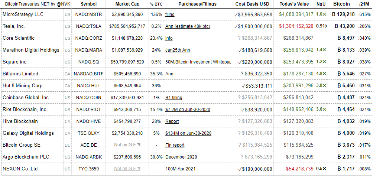The image size is (373, 176).
Task: Click Core Scientific's 'info' link
Action: pyautogui.click(x=169, y=38)
